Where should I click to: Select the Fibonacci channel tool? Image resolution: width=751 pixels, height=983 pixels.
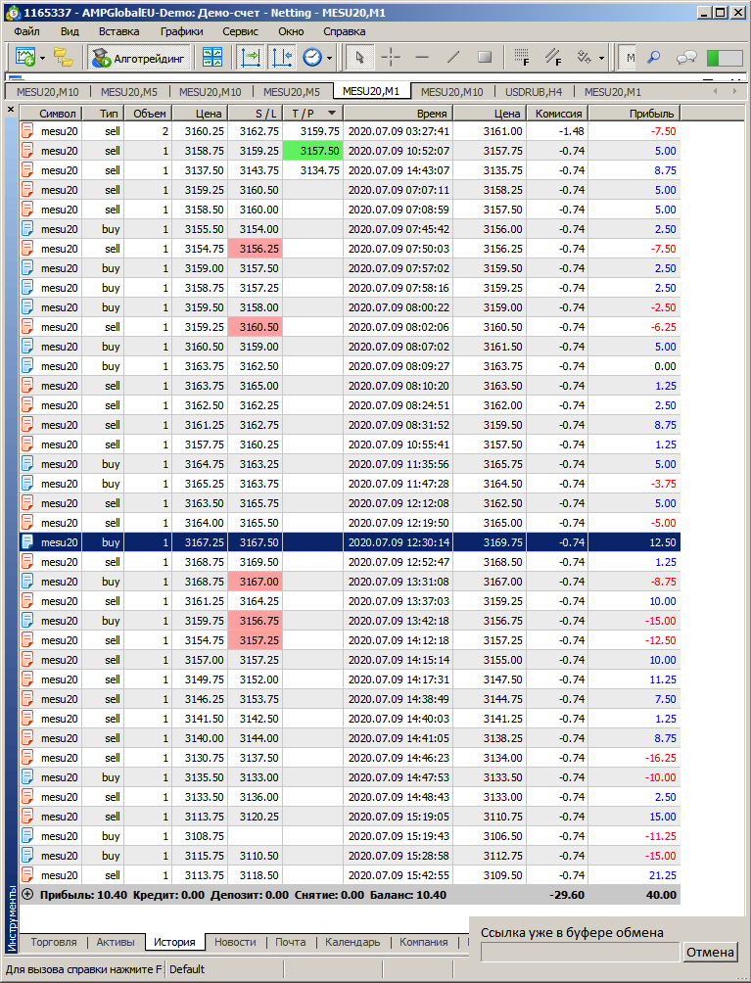click(x=553, y=58)
